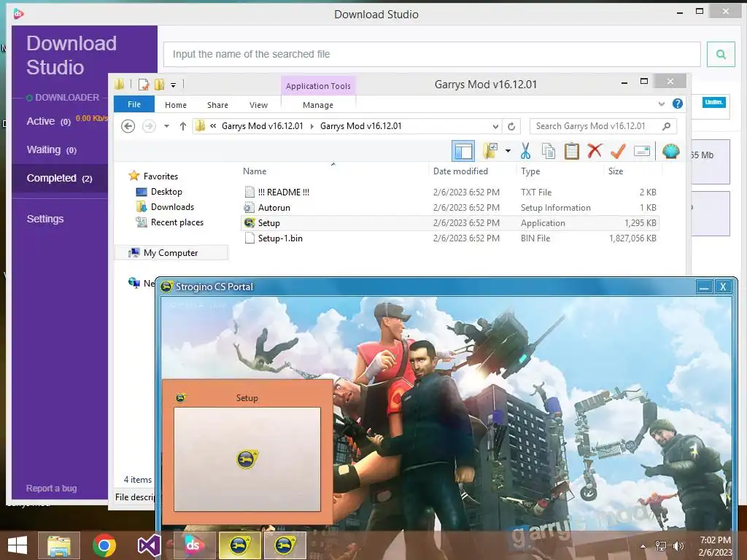Image resolution: width=747 pixels, height=560 pixels.
Task: Open Download Studio Settings
Action: (x=44, y=219)
